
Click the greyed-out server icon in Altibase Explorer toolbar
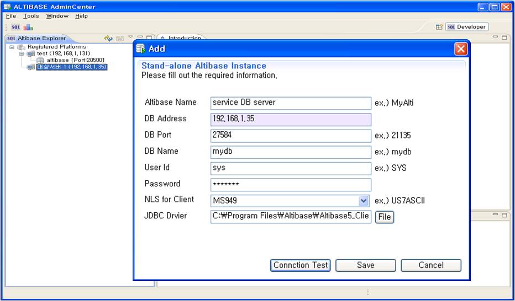[x=120, y=39]
